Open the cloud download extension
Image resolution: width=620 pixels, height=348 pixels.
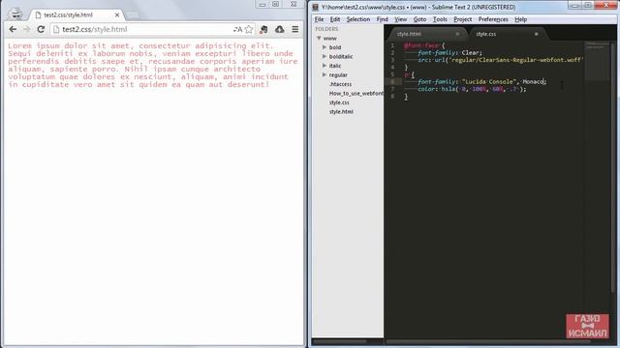280,29
